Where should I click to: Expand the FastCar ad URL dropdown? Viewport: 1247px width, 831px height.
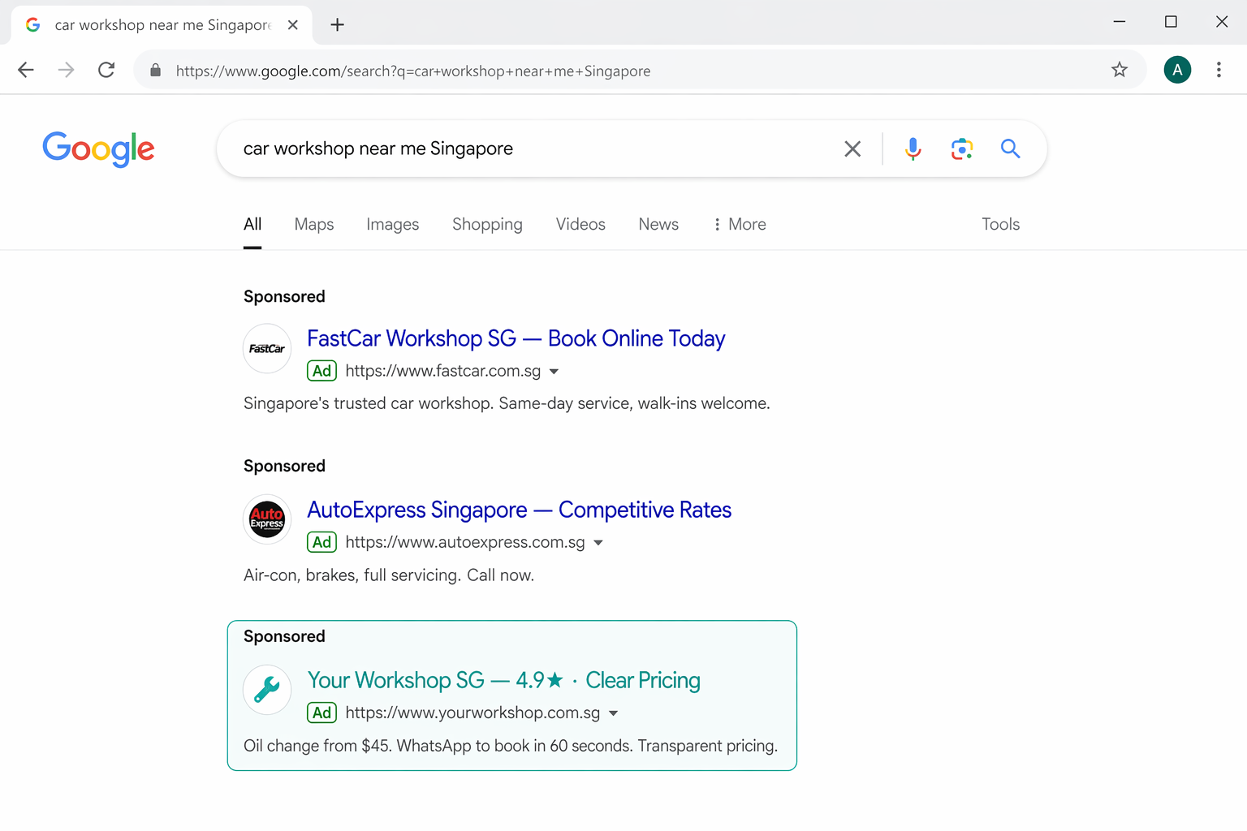click(x=554, y=371)
